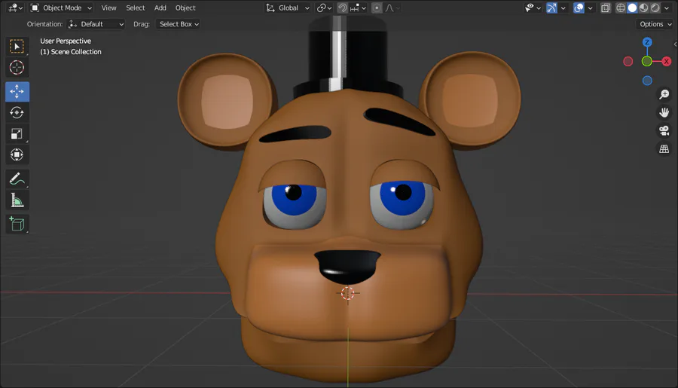Open the Add menu
678x388 pixels.
160,8
